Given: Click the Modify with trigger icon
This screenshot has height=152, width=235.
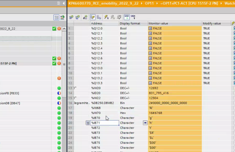Looking at the screenshot, I should [113, 17].
